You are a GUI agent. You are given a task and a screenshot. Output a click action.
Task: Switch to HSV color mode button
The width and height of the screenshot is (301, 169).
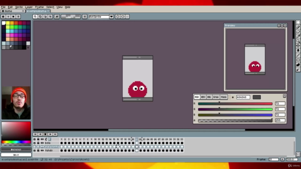pyautogui.click(x=203, y=97)
